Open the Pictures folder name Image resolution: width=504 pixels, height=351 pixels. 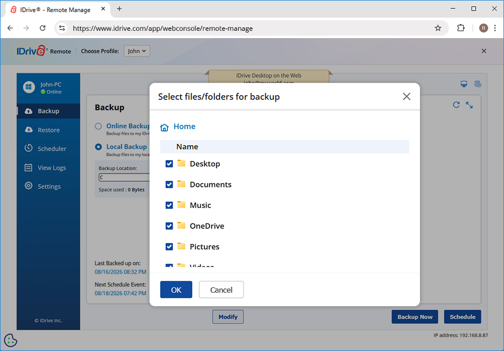(204, 246)
